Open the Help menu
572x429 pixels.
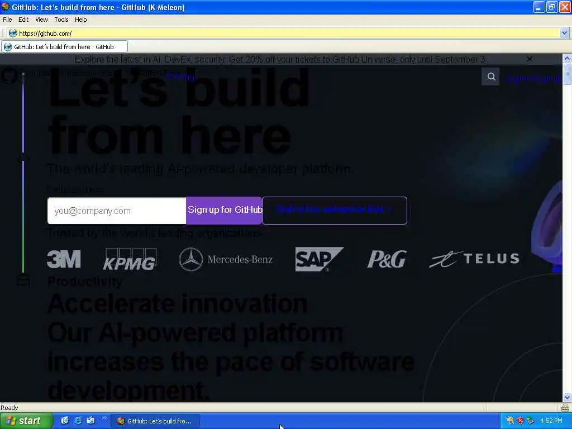[x=80, y=20]
